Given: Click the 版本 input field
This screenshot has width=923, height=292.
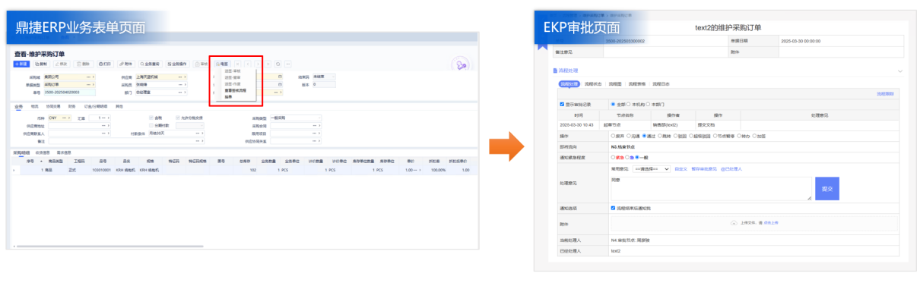Looking at the screenshot, I should (323, 84).
